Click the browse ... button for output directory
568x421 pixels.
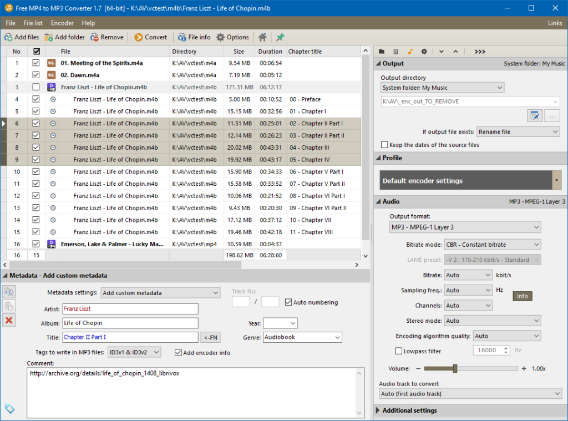[x=552, y=116]
